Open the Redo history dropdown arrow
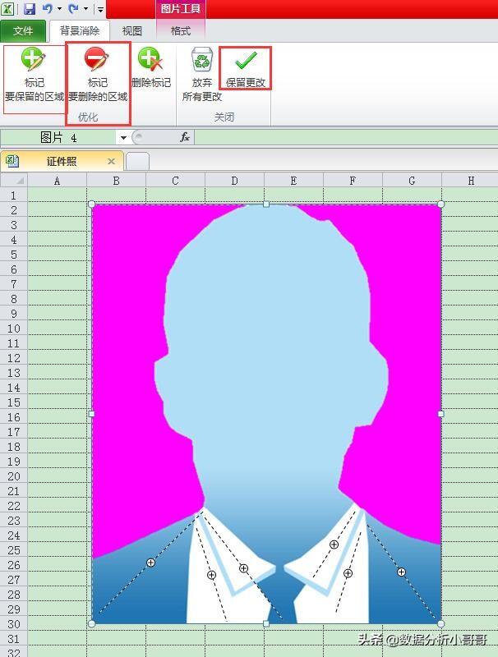 (x=86, y=9)
